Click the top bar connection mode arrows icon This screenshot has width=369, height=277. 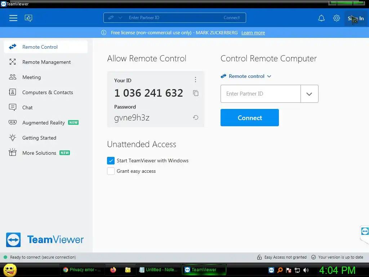(111, 18)
